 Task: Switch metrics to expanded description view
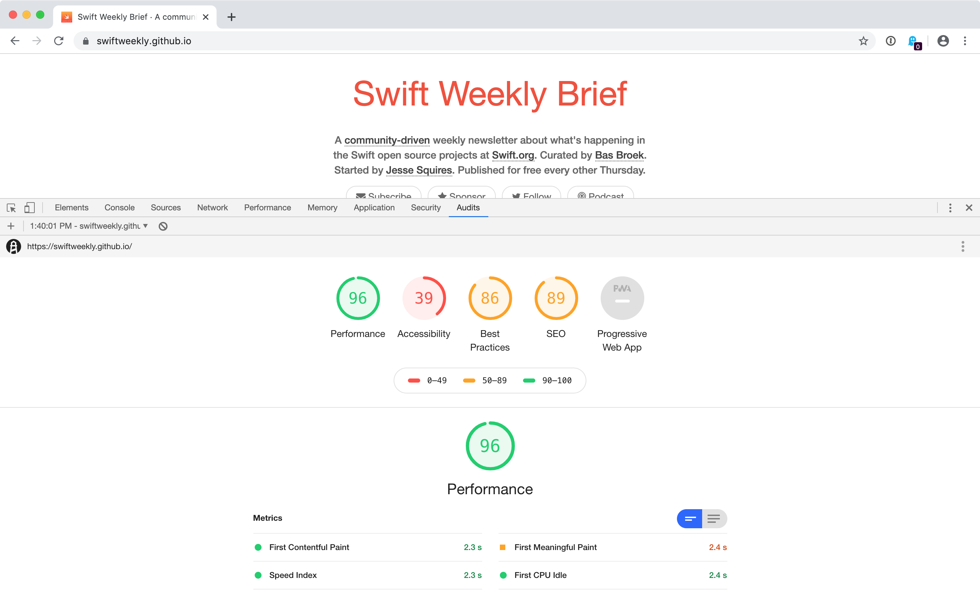click(x=714, y=519)
